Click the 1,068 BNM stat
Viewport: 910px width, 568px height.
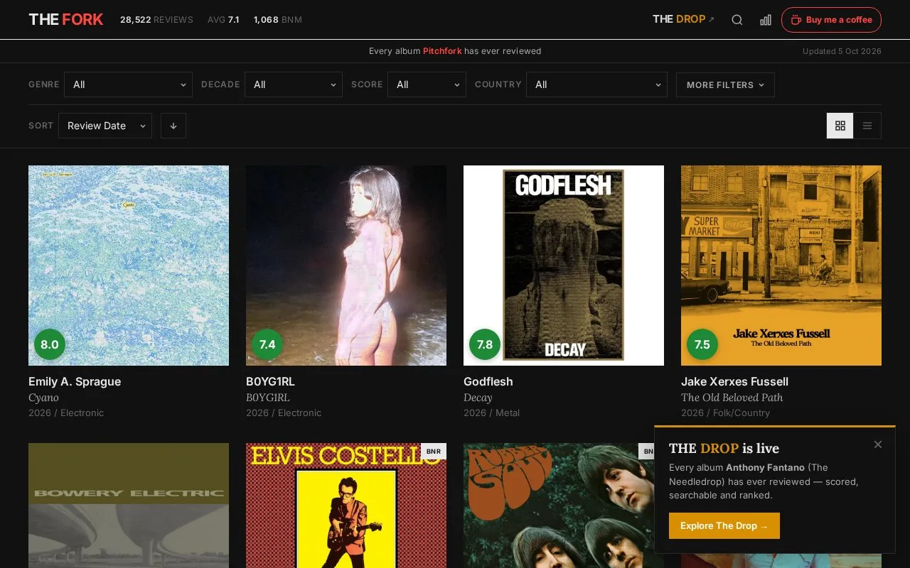278,20
